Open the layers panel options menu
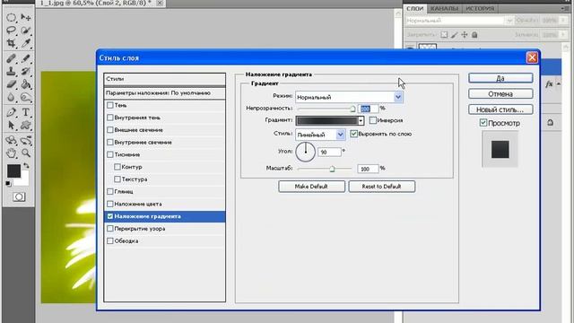Viewport: 574px width, 323px height. (565, 8)
